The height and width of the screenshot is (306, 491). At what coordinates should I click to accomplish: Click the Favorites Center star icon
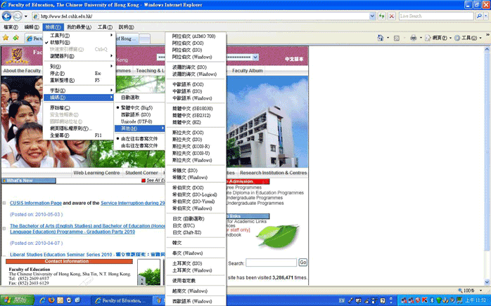pyautogui.click(x=6, y=38)
